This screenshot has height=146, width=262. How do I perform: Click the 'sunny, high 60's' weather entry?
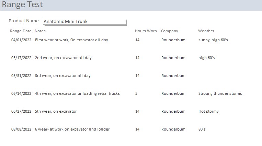(x=213, y=40)
